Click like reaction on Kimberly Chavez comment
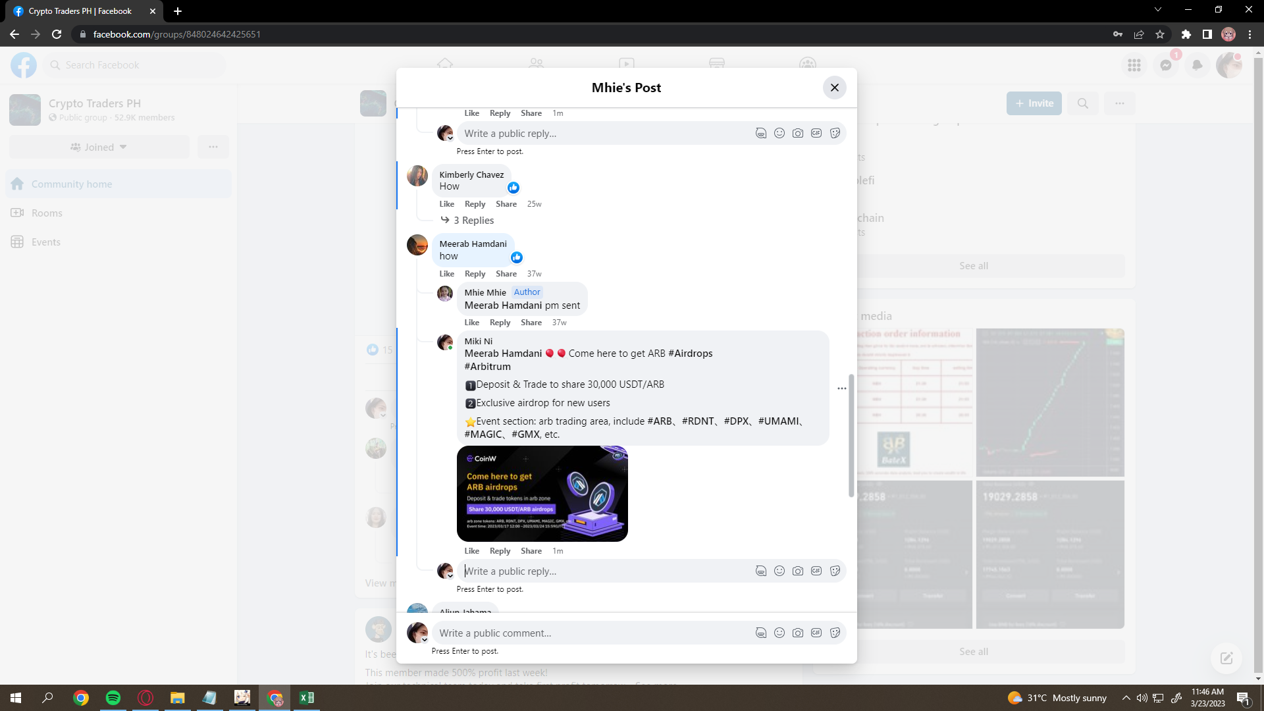The width and height of the screenshot is (1264, 711). [x=513, y=188]
